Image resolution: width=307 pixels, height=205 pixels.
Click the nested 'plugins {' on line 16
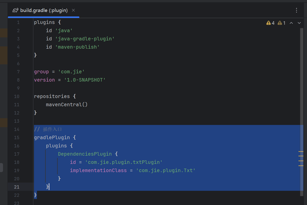tap(59, 146)
